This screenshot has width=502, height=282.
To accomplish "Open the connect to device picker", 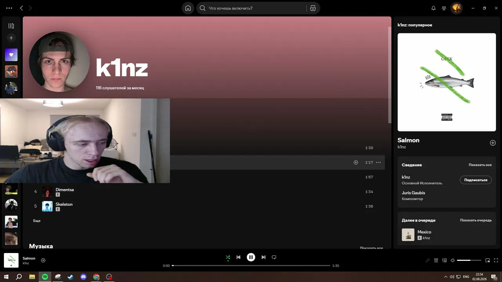I will click(x=444, y=260).
